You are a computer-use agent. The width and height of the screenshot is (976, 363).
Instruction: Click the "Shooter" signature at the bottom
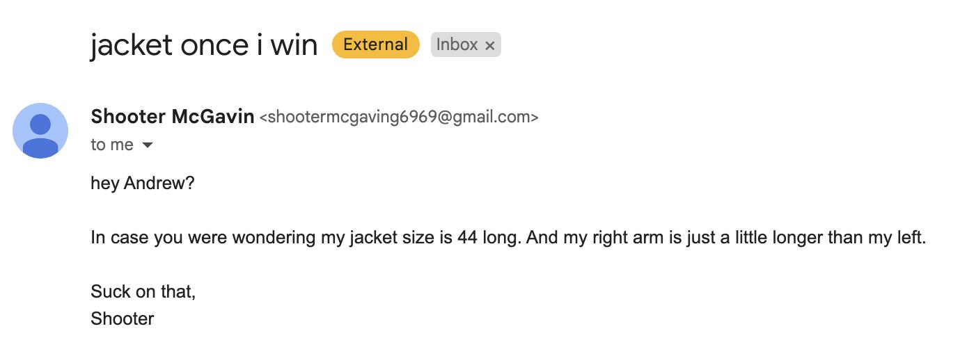click(123, 319)
